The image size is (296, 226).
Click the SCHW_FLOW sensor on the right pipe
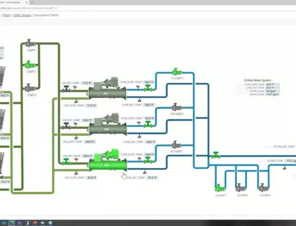tap(285, 168)
